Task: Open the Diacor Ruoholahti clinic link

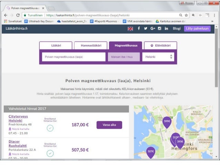Action: tap(18, 144)
